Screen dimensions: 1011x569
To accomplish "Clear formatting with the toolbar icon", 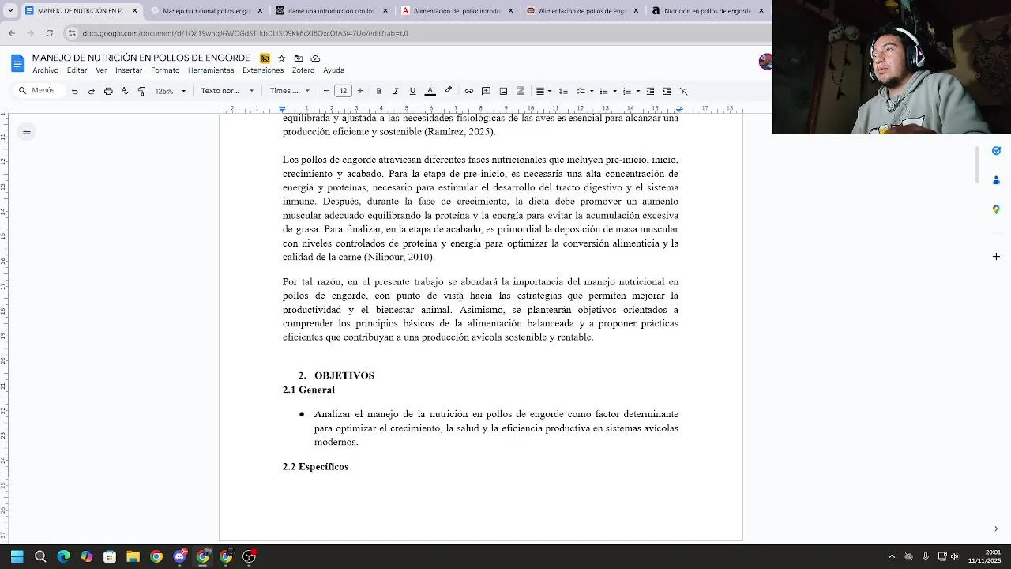I will tap(684, 91).
